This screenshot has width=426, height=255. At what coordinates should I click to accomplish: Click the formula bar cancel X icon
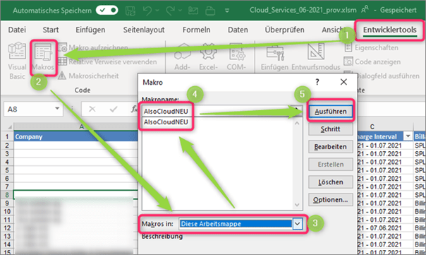(x=92, y=109)
